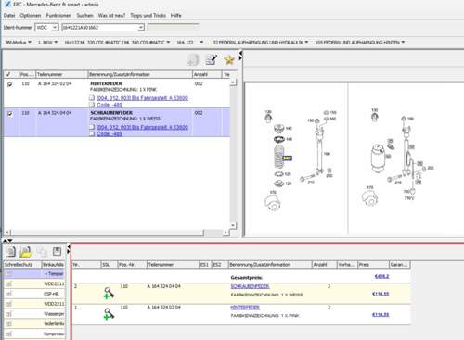Open the yellow folder shopping list icon
Image resolution: width=464 pixels, height=340 pixels.
(26, 252)
